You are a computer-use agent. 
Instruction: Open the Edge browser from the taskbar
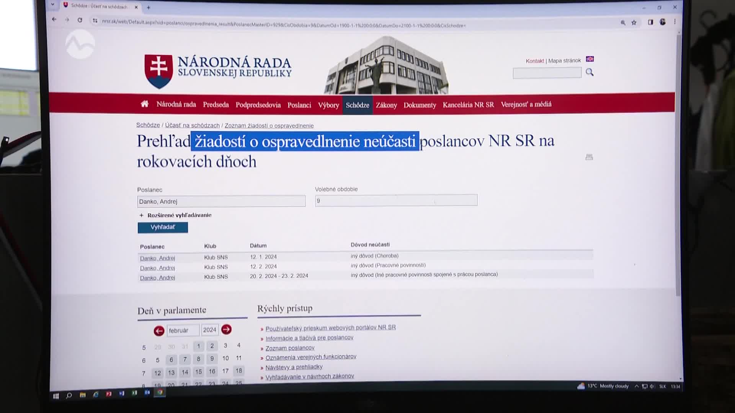pyautogui.click(x=96, y=394)
